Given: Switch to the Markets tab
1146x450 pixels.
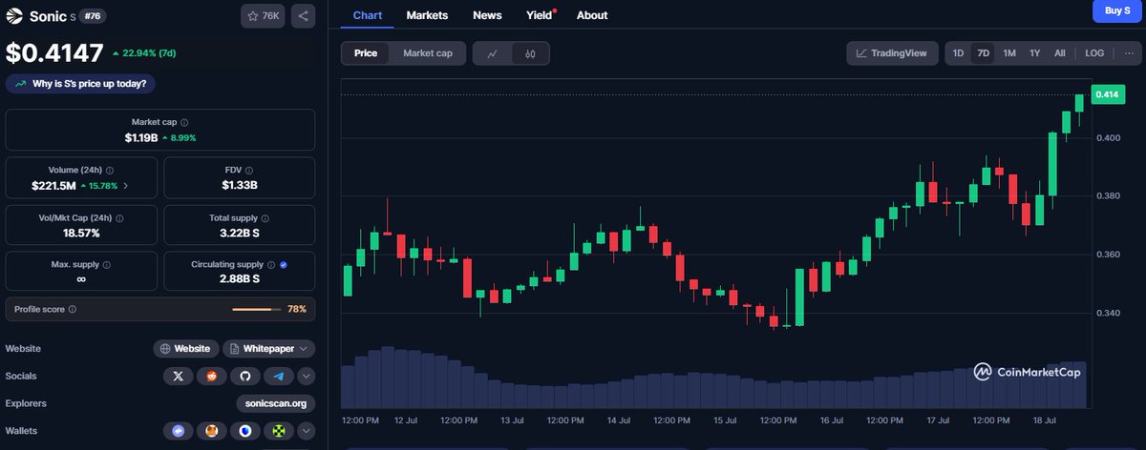Looking at the screenshot, I should click(x=427, y=15).
